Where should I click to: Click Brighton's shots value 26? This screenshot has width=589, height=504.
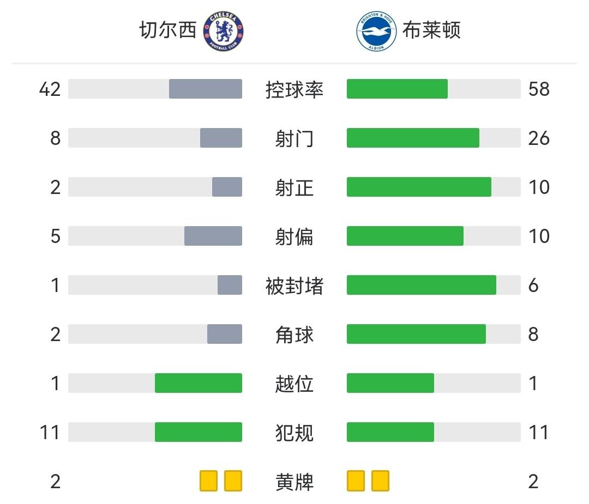coord(539,138)
